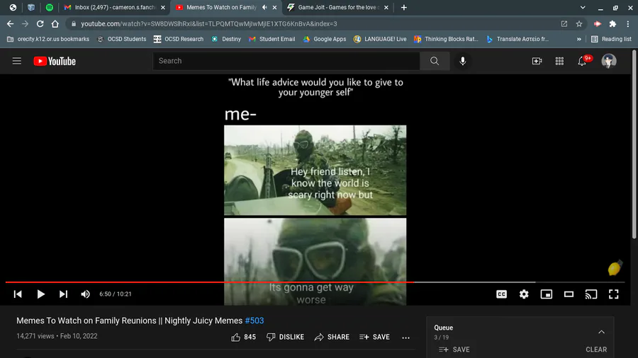The height and width of the screenshot is (358, 638).
Task: Bookmark this page with the star
Action: click(x=579, y=24)
